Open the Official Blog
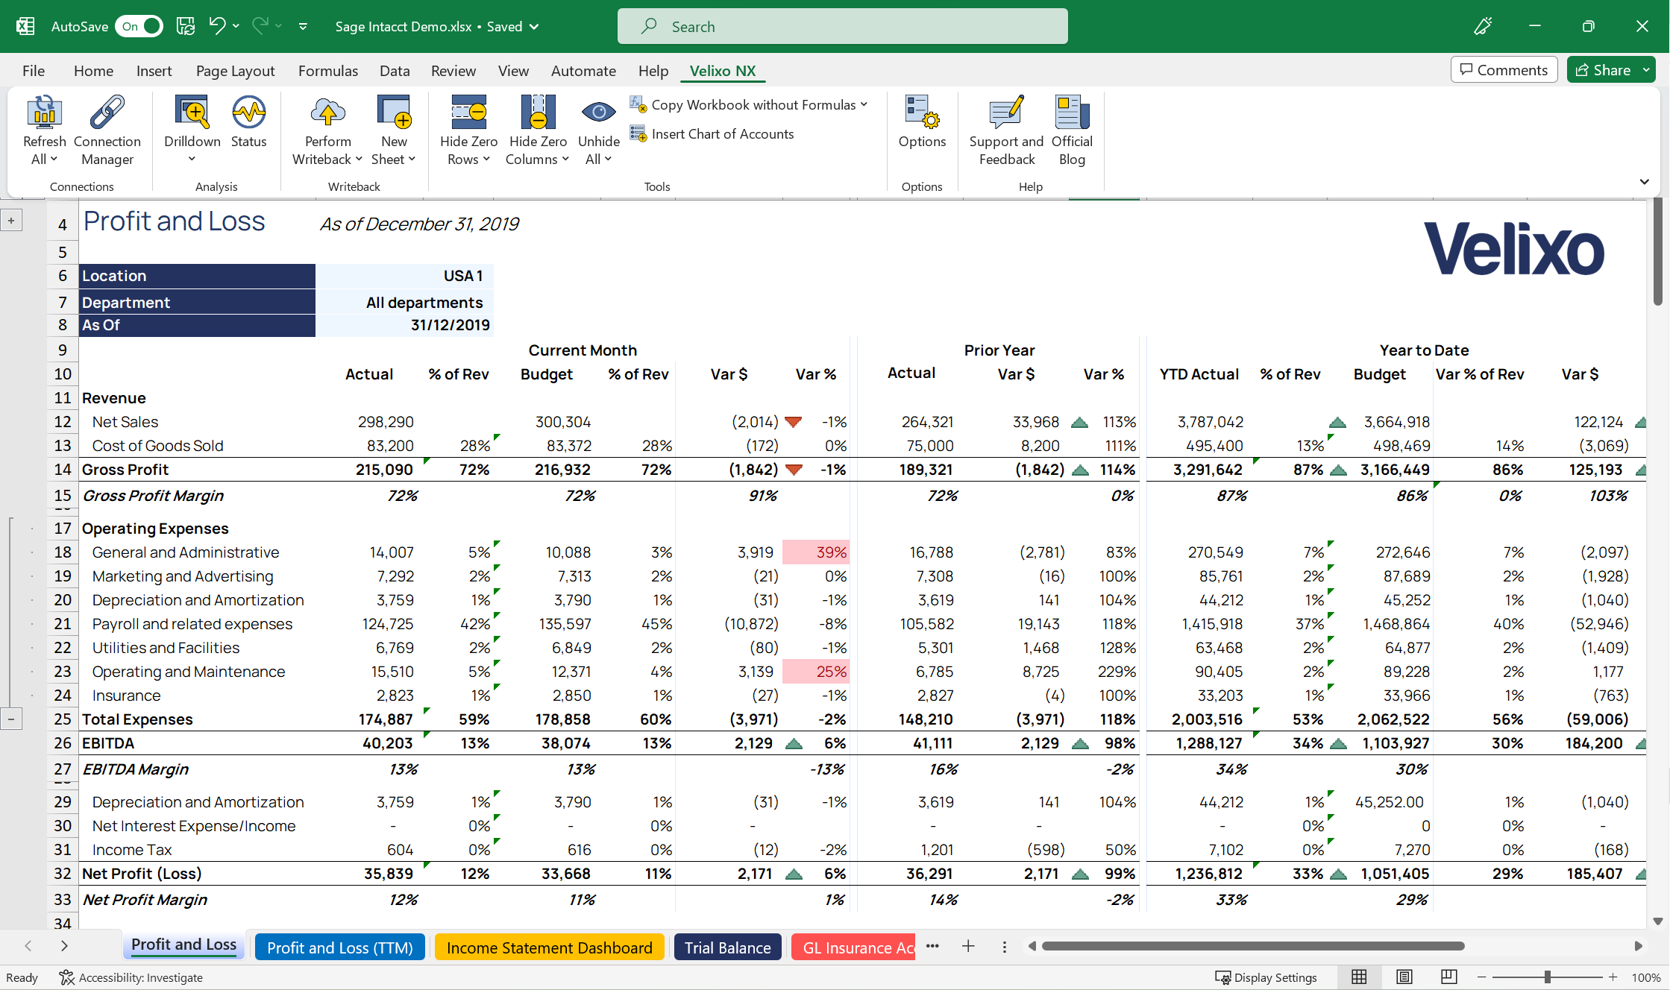The image size is (1670, 990). click(1072, 130)
